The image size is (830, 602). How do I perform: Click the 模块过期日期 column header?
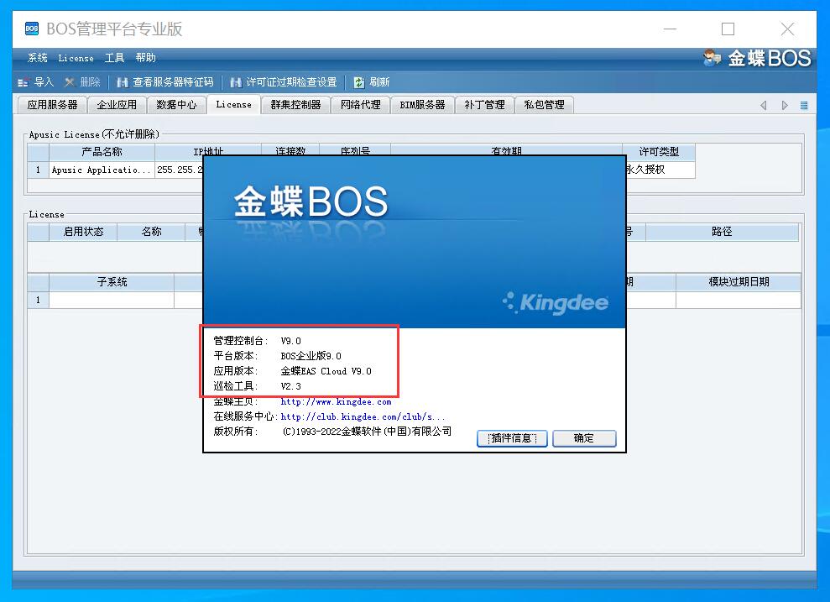739,282
